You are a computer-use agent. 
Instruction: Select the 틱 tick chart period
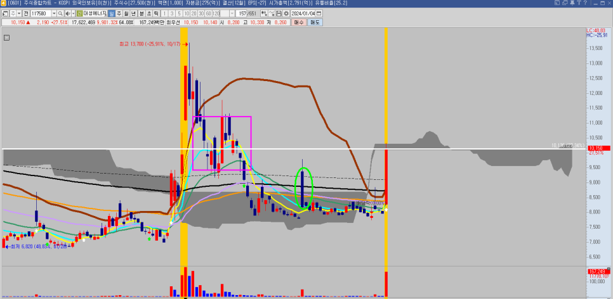[156, 13]
